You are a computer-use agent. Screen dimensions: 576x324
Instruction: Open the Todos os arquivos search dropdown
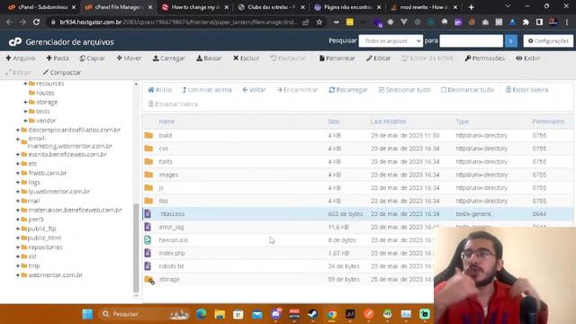tap(391, 40)
